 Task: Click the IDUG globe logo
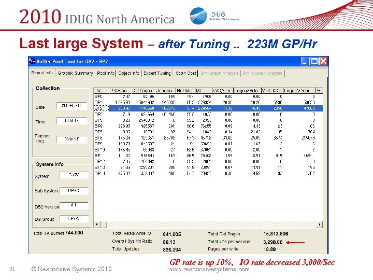pos(198,16)
